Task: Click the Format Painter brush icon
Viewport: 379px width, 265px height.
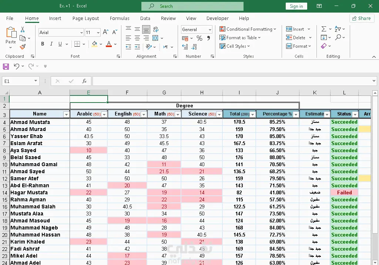Action: 23,47
